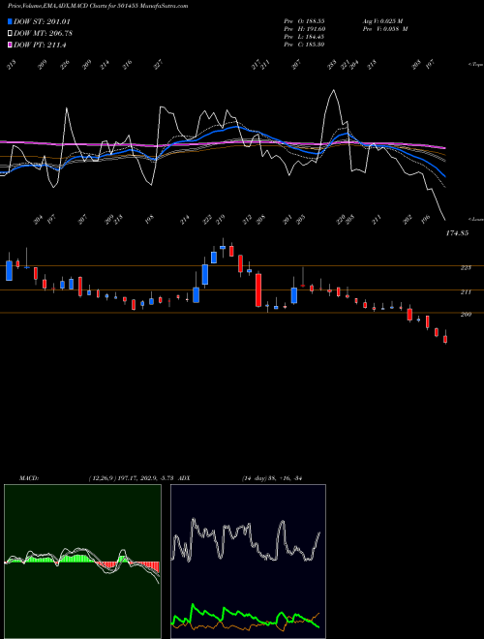
Task: Click the 'Avg V: 0.025 M' volume text
Action: pyautogui.click(x=382, y=20)
